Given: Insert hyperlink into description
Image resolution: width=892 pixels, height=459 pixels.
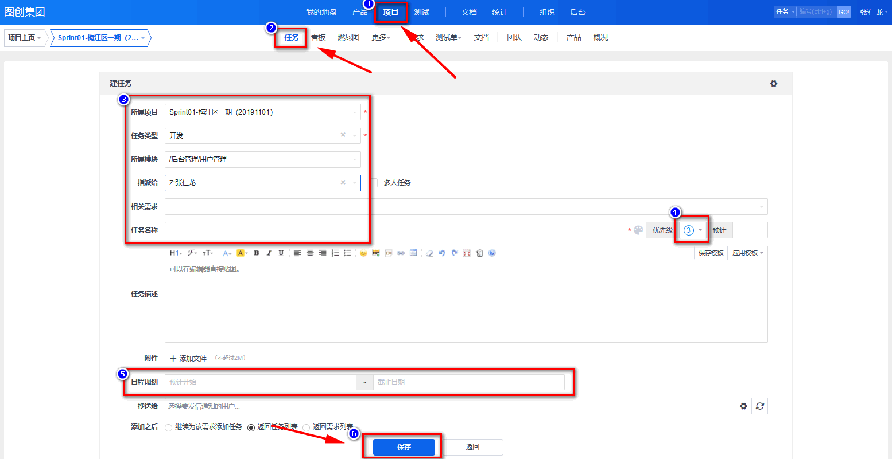Looking at the screenshot, I should tap(401, 253).
